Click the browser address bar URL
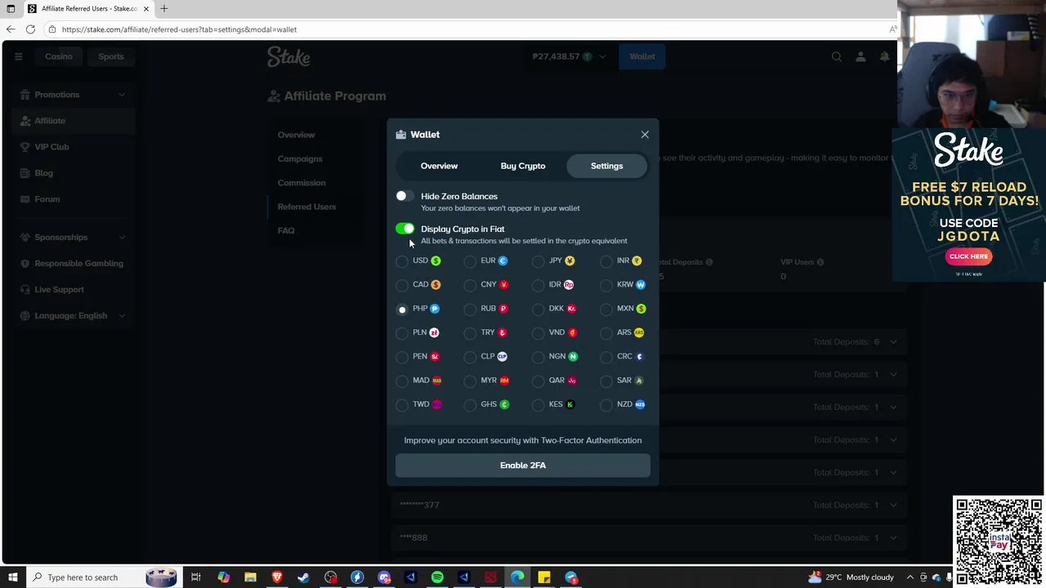Screen dimensions: 1046x588 pyautogui.click(x=179, y=29)
